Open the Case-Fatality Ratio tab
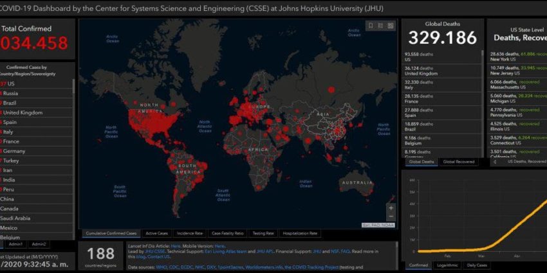Viewport: 547px width, 273px height. tap(227, 233)
